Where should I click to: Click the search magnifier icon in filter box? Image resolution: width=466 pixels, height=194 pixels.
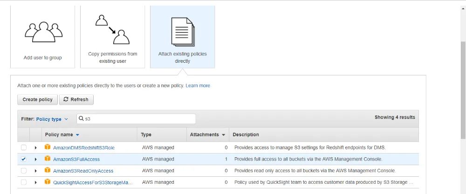pyautogui.click(x=81, y=119)
